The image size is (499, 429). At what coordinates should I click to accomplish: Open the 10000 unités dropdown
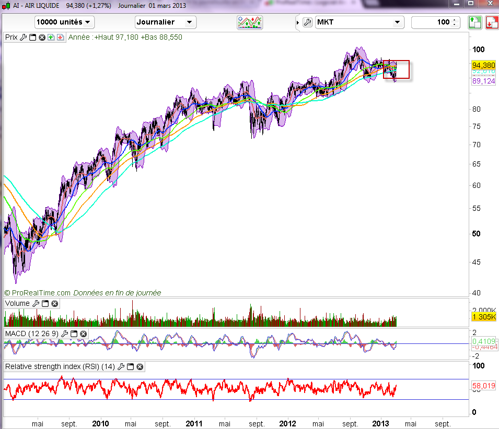click(64, 22)
